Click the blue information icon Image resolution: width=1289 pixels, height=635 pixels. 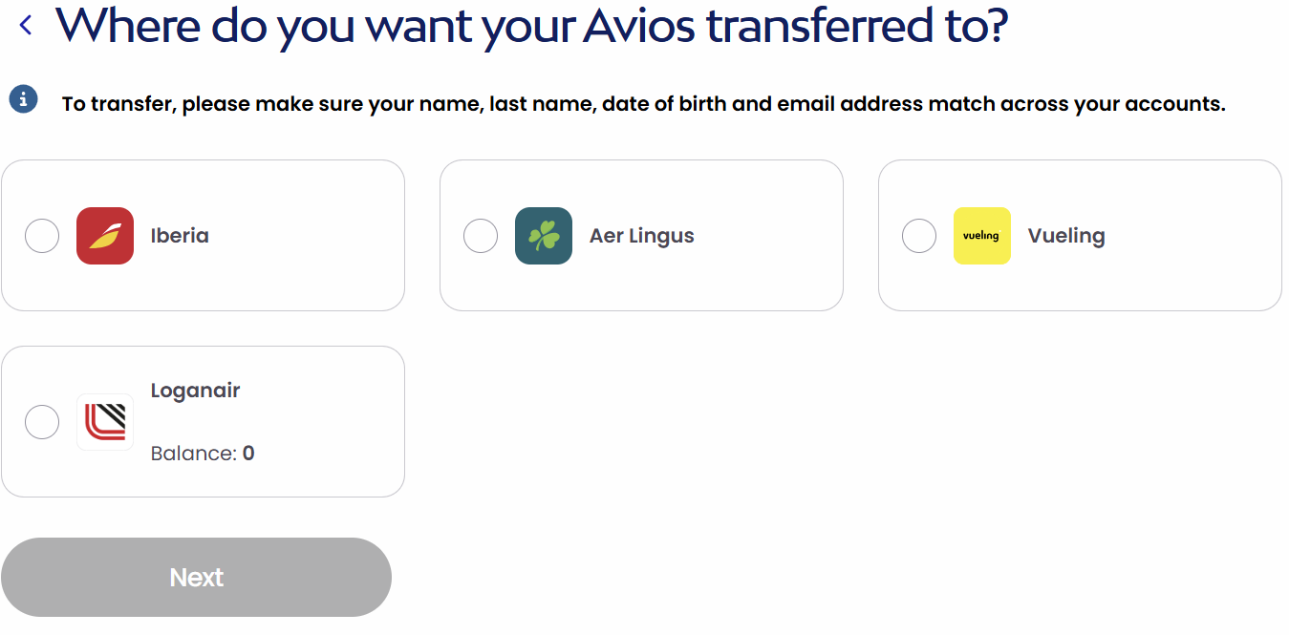point(24,98)
